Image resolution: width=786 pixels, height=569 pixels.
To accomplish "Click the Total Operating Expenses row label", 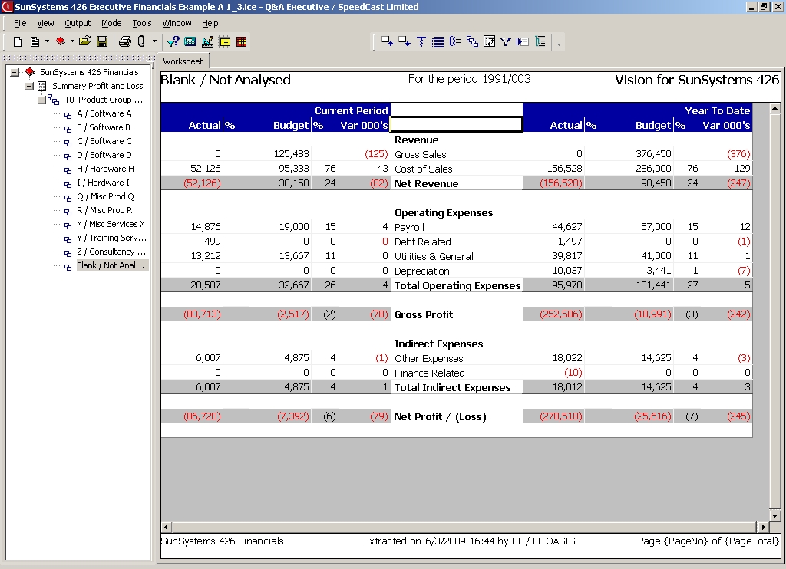I will pos(457,285).
